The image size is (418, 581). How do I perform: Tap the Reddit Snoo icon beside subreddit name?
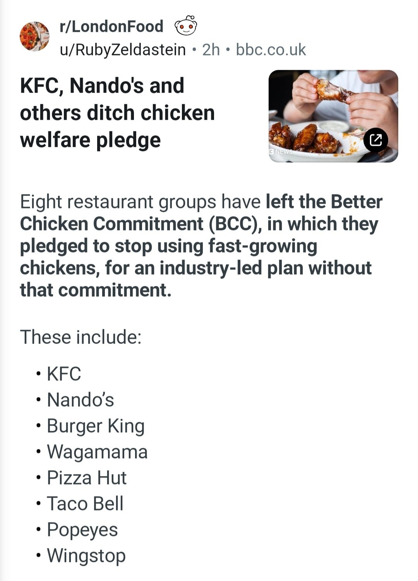[x=186, y=26]
